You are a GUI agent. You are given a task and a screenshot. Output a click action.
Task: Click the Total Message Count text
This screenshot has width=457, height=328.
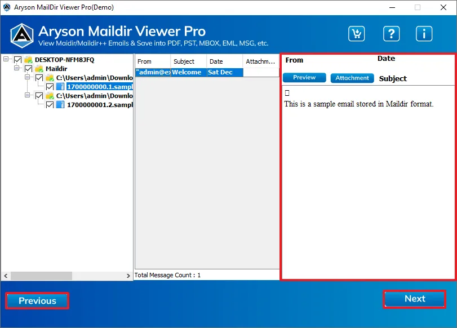click(x=167, y=275)
